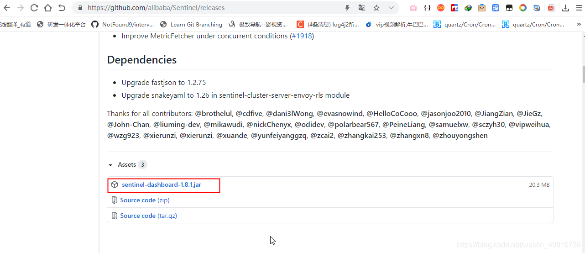Open the vip视频解析 bookmark
Viewport: 585px width, 253px height.
click(397, 24)
